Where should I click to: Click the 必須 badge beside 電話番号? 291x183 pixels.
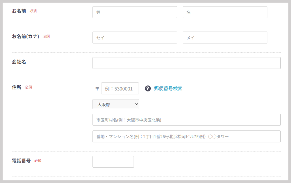point(38,161)
